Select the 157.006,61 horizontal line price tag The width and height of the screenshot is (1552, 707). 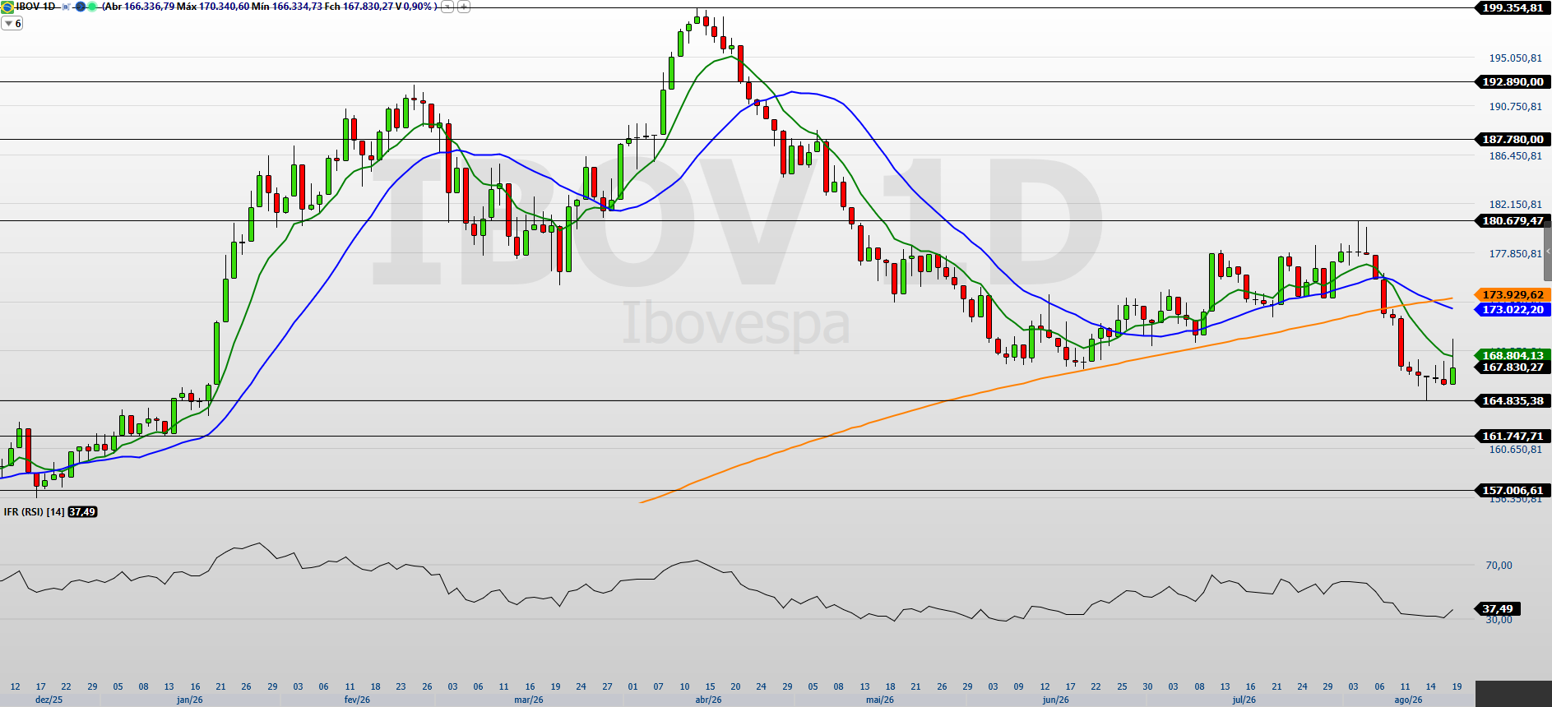pyautogui.click(x=1513, y=491)
